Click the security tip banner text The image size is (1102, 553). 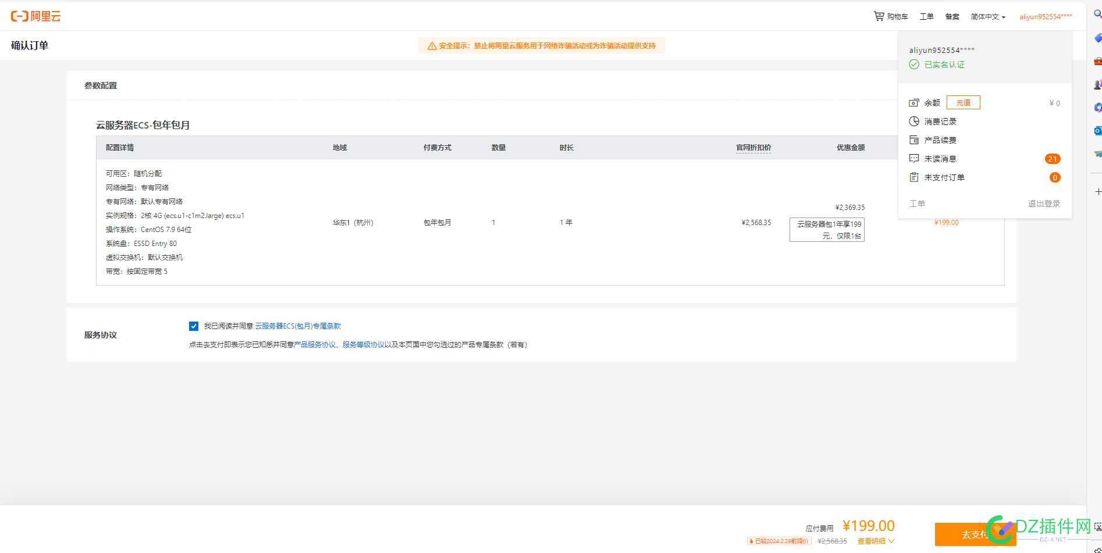coord(547,46)
